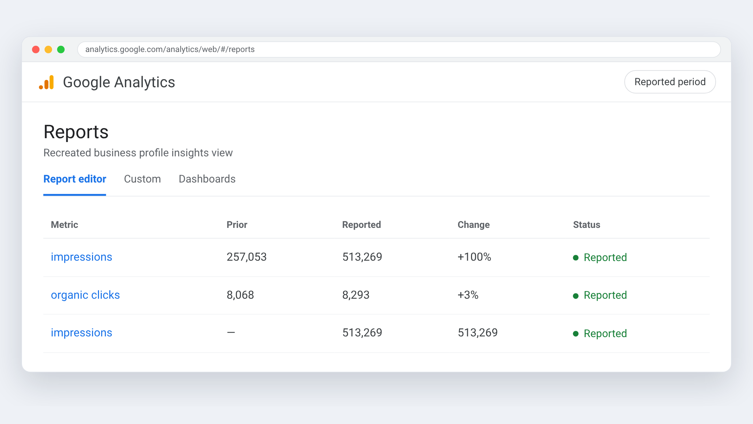The image size is (753, 424).
Task: Click the 513,269 change value in last row
Action: pos(478,333)
